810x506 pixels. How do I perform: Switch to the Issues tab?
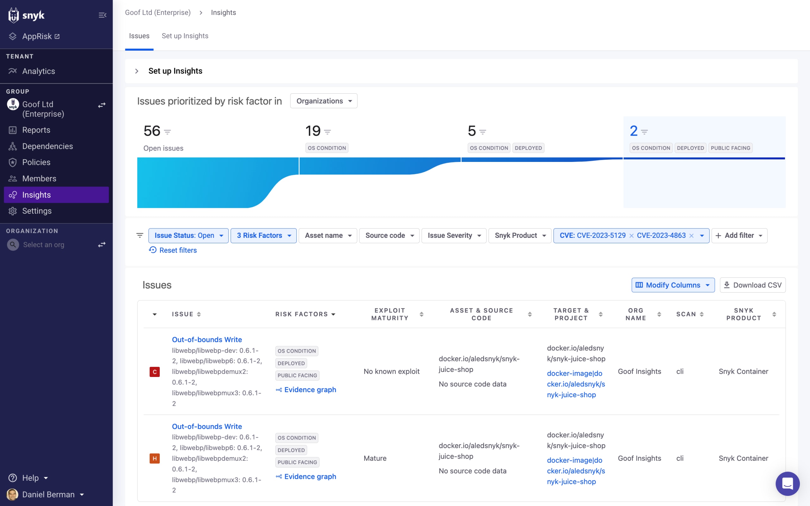139,36
